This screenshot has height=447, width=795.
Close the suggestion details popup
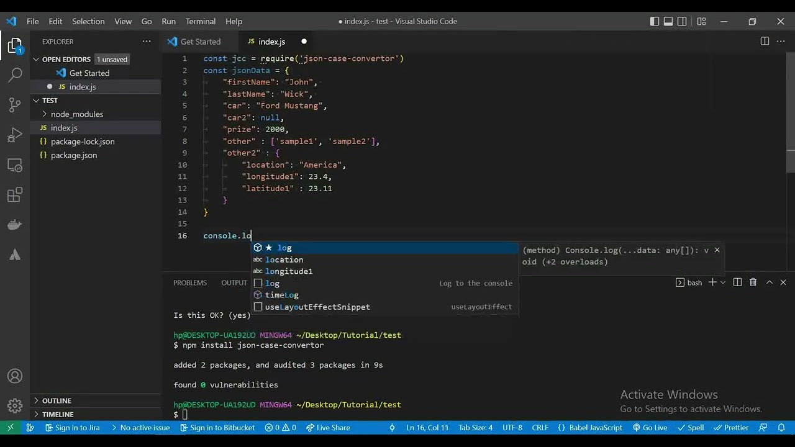pyautogui.click(x=717, y=250)
